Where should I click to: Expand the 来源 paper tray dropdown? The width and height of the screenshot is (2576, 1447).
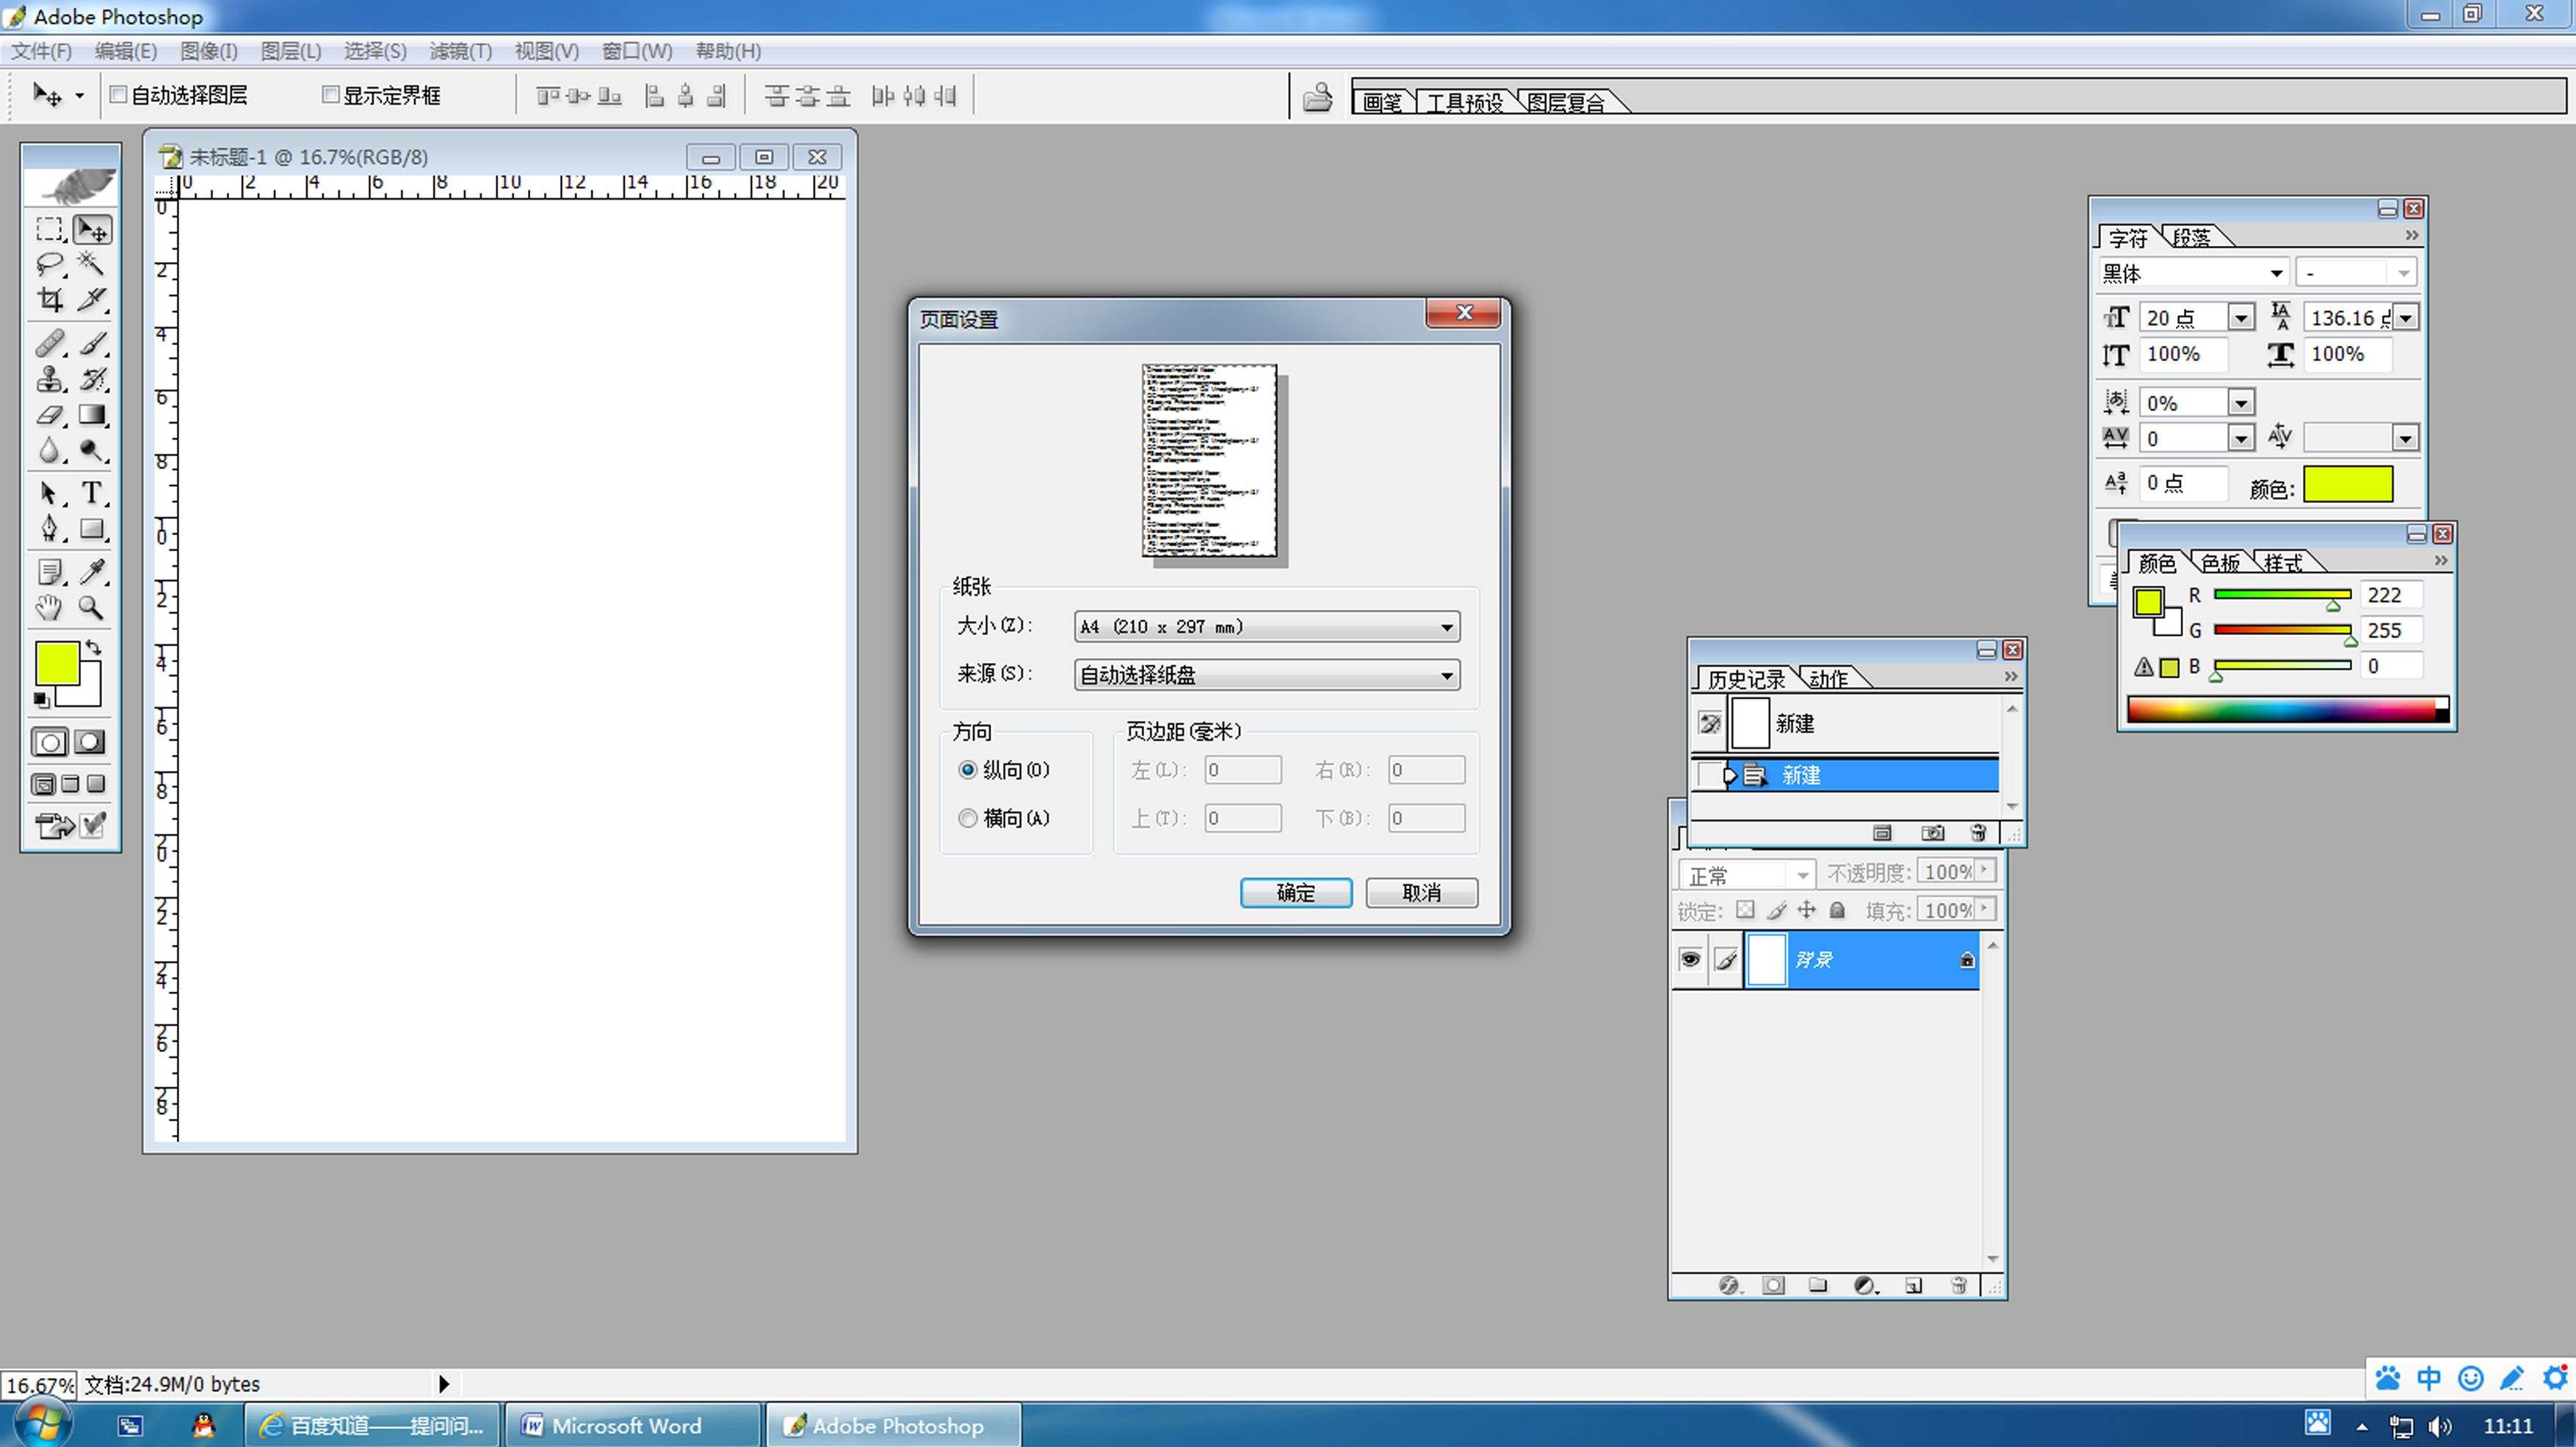tap(1446, 675)
